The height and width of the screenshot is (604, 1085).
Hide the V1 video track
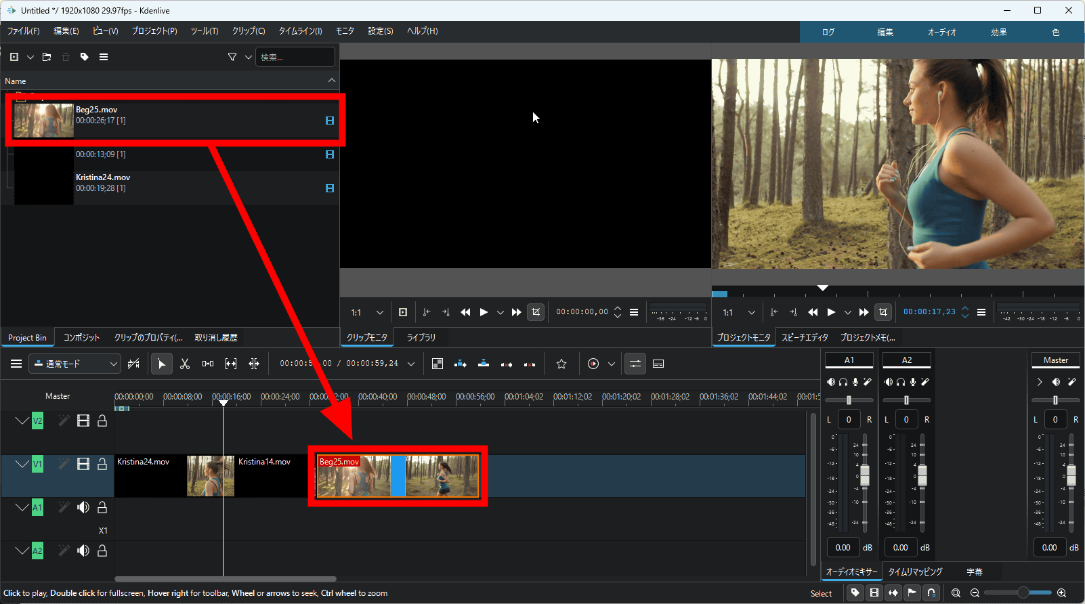point(83,464)
